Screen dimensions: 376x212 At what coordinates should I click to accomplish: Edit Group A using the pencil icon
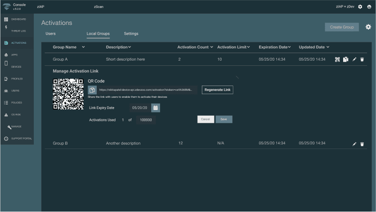354,60
